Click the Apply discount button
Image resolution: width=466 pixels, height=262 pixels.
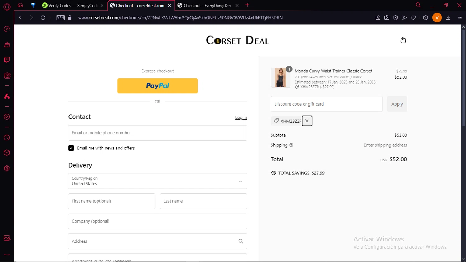[397, 104]
